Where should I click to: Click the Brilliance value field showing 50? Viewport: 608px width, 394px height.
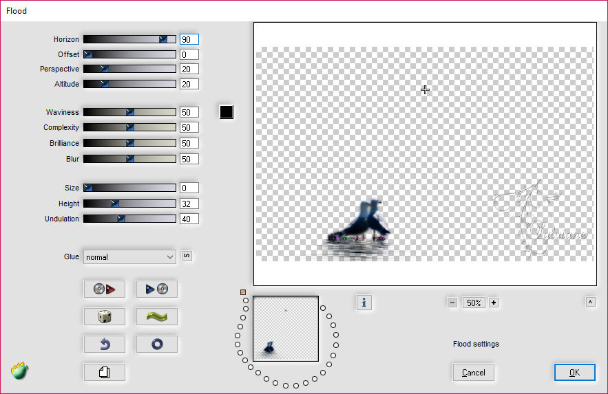point(189,143)
